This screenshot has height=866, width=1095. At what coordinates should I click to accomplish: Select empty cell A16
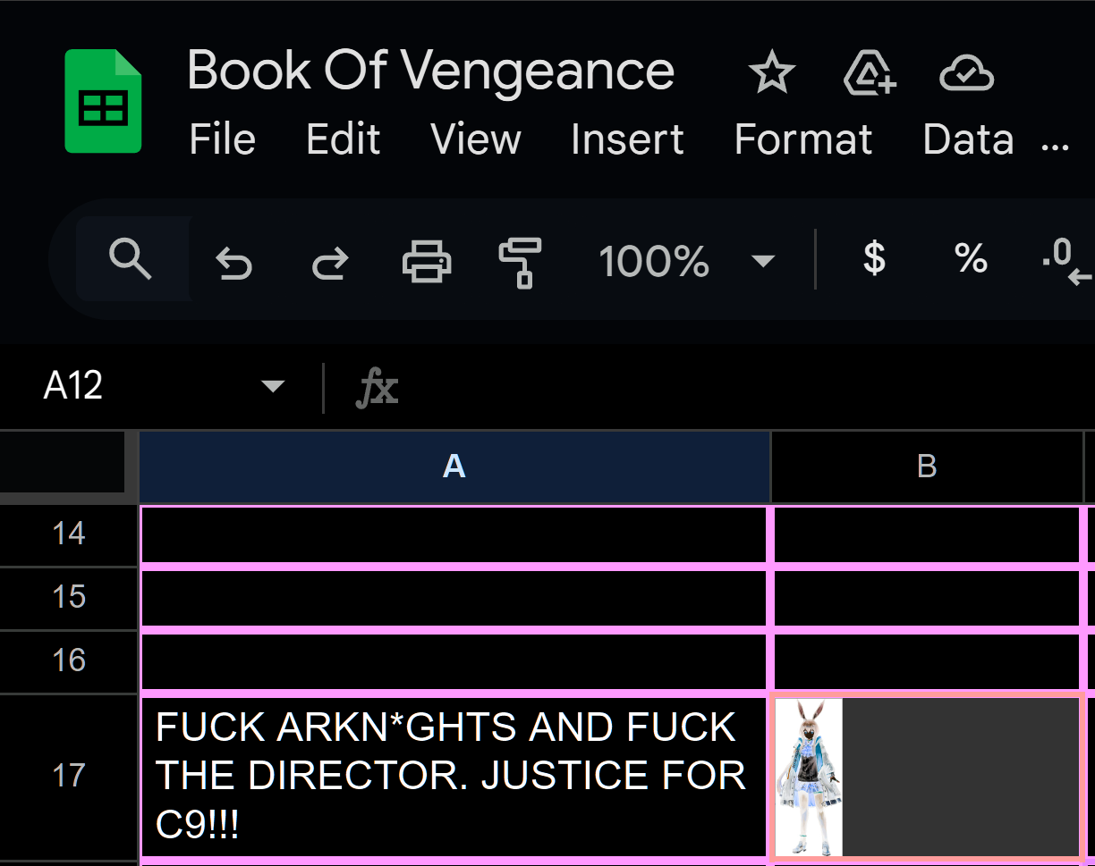(454, 661)
